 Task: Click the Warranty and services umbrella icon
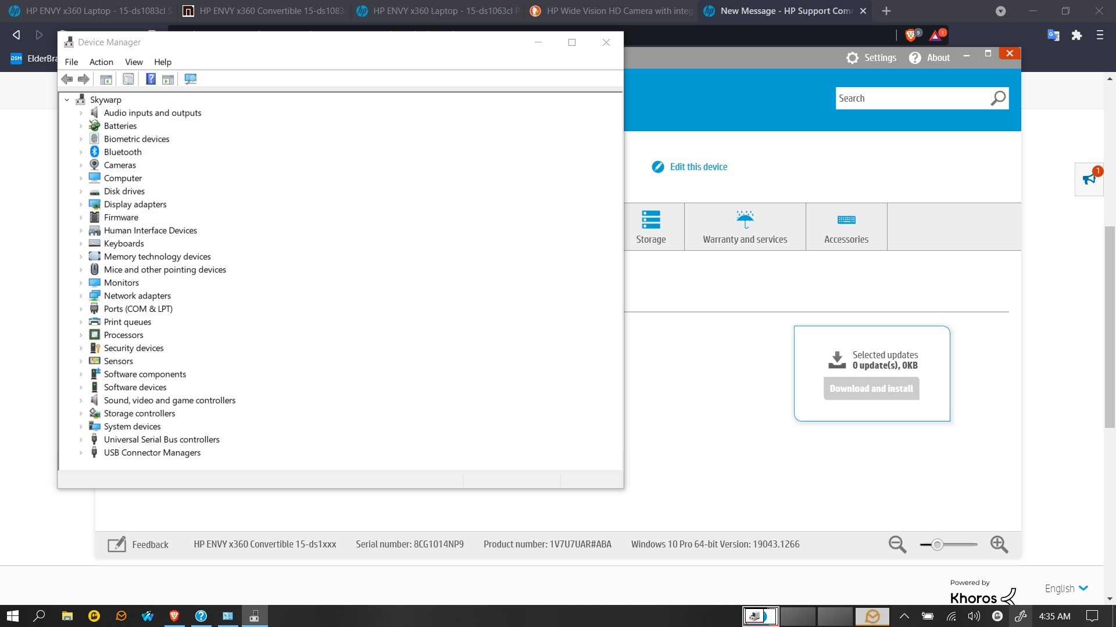click(745, 219)
